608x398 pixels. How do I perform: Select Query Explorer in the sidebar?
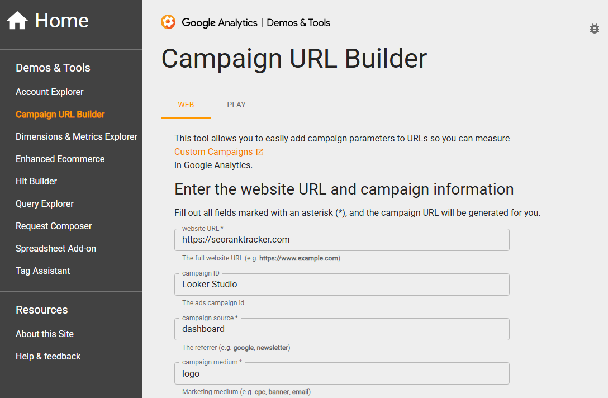click(x=45, y=203)
